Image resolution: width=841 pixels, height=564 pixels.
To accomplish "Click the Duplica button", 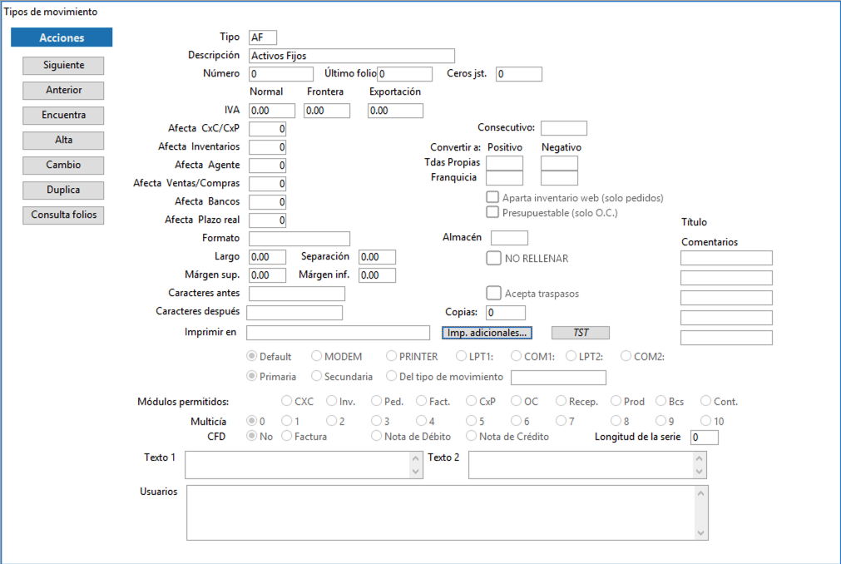I will pyautogui.click(x=63, y=190).
